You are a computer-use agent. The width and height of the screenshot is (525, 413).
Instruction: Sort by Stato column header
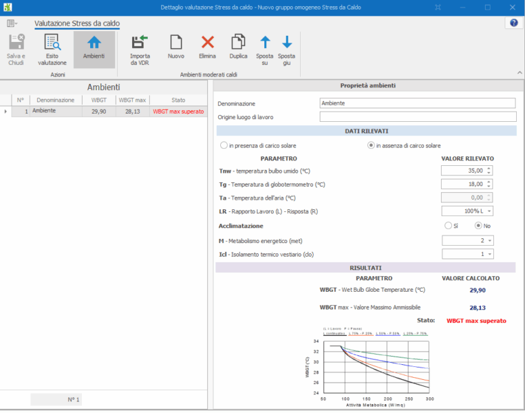(x=178, y=100)
